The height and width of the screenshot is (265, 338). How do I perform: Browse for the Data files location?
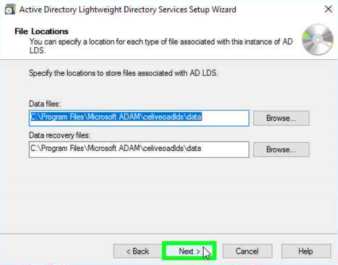[281, 118]
